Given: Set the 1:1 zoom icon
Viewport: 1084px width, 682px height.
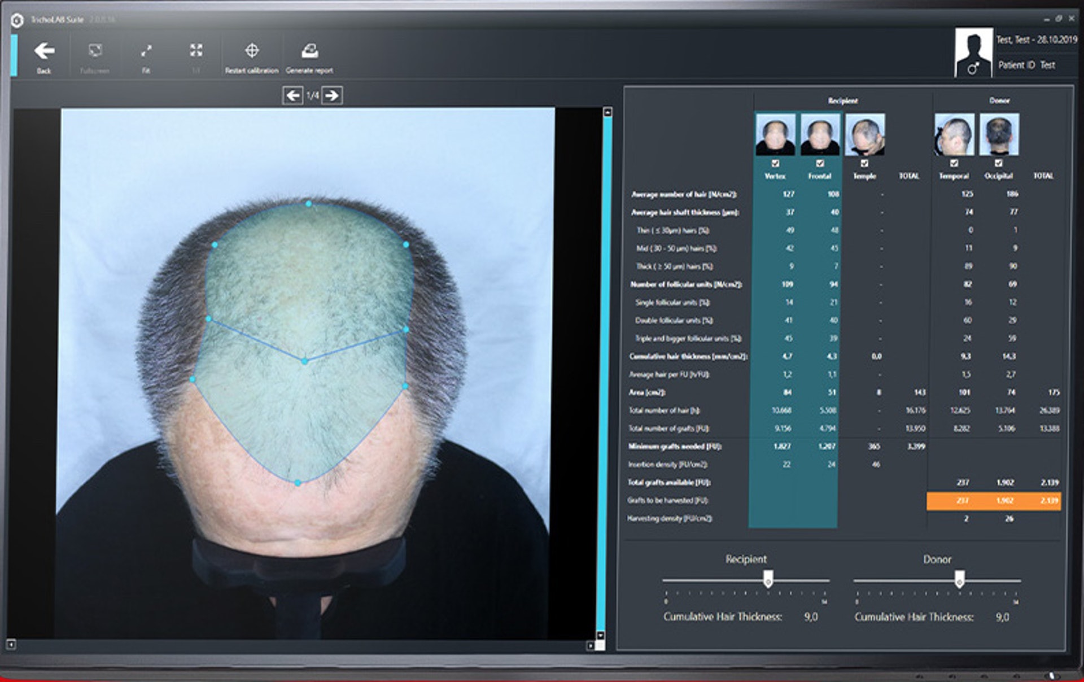Looking at the screenshot, I should tap(196, 50).
